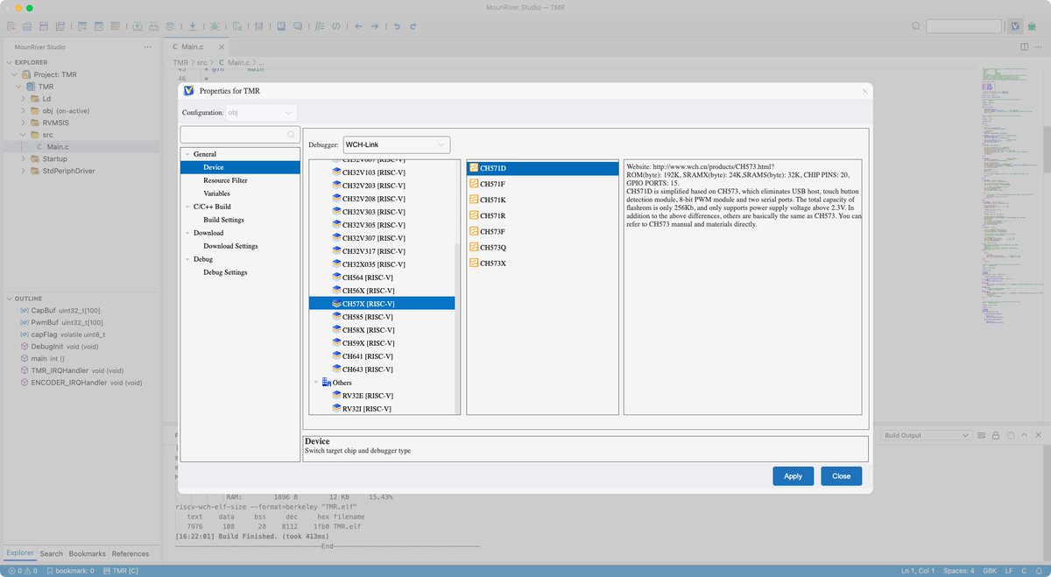Switch to the Bookmarks tab at sidebar bottom

[x=88, y=553]
